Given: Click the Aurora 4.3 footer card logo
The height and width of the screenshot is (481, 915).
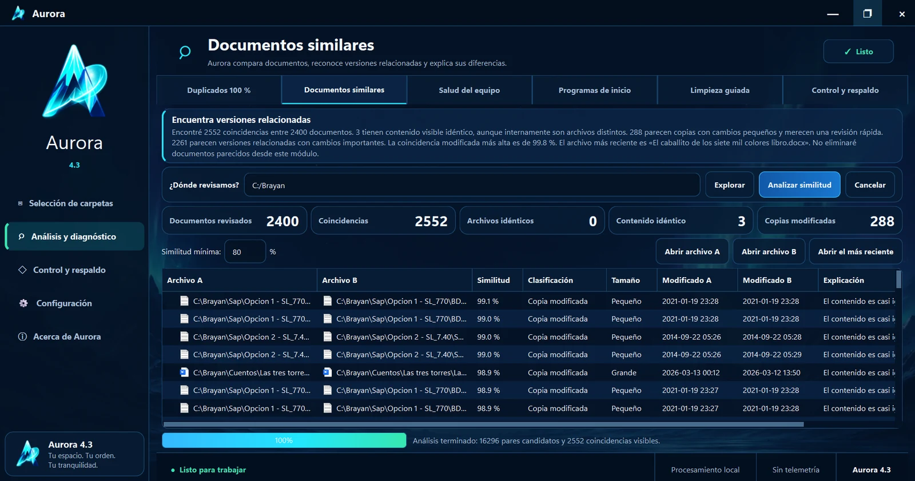Looking at the screenshot, I should [27, 454].
